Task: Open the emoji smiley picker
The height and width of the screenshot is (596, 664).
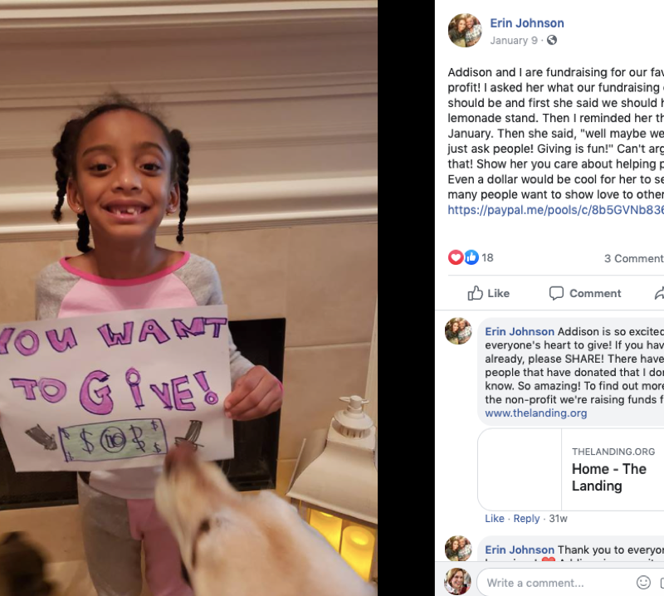Action: coord(643,583)
